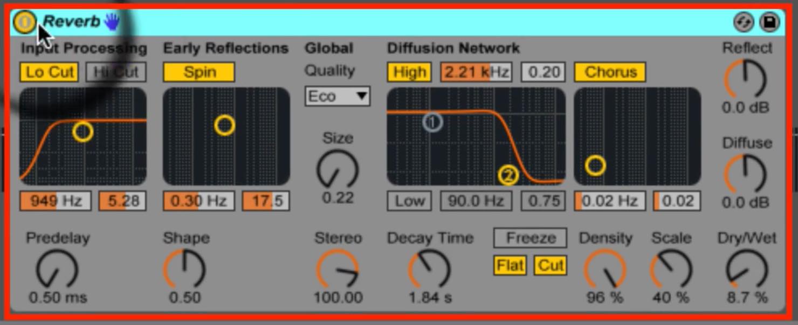Click the high shelf frequency field 2.21 kHz
The height and width of the screenshot is (325, 798).
(476, 72)
